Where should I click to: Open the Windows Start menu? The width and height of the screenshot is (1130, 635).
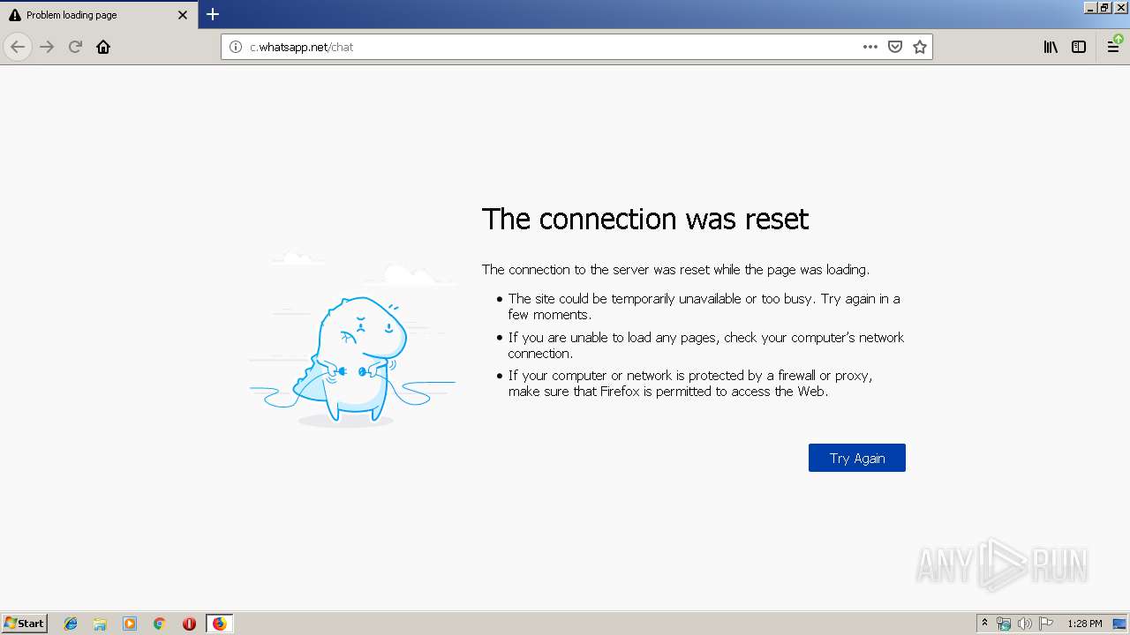click(x=25, y=623)
